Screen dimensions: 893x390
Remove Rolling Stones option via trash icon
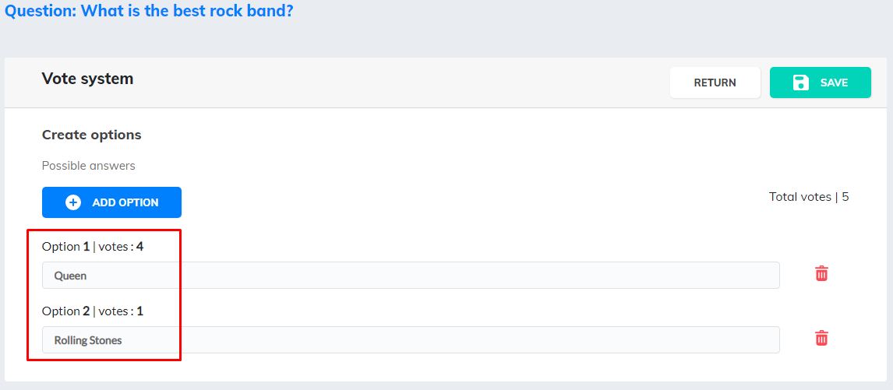coord(821,338)
